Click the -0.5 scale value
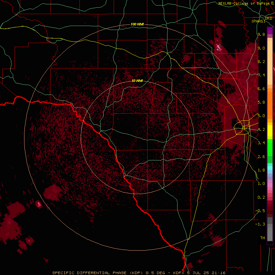Viewport: 275px width, 275px height. pyautogui.click(x=260, y=211)
